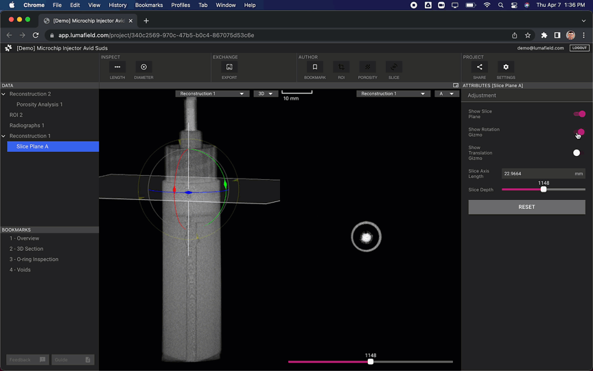Open the right viewport Reconstruction 1 dropdown

(393, 93)
